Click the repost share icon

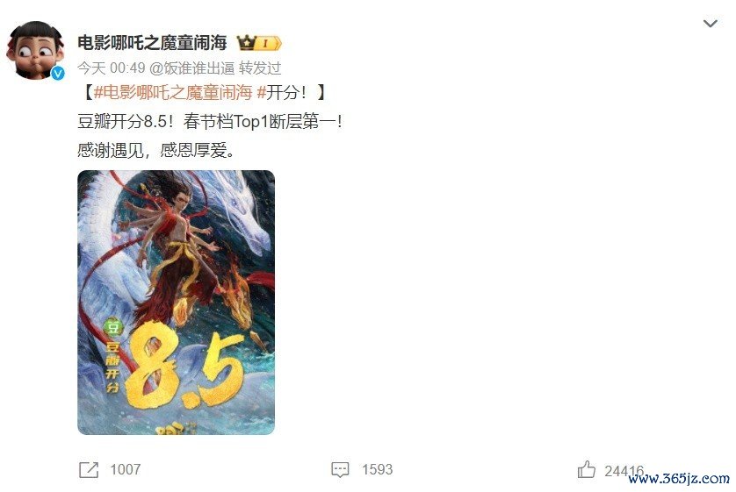(x=89, y=469)
